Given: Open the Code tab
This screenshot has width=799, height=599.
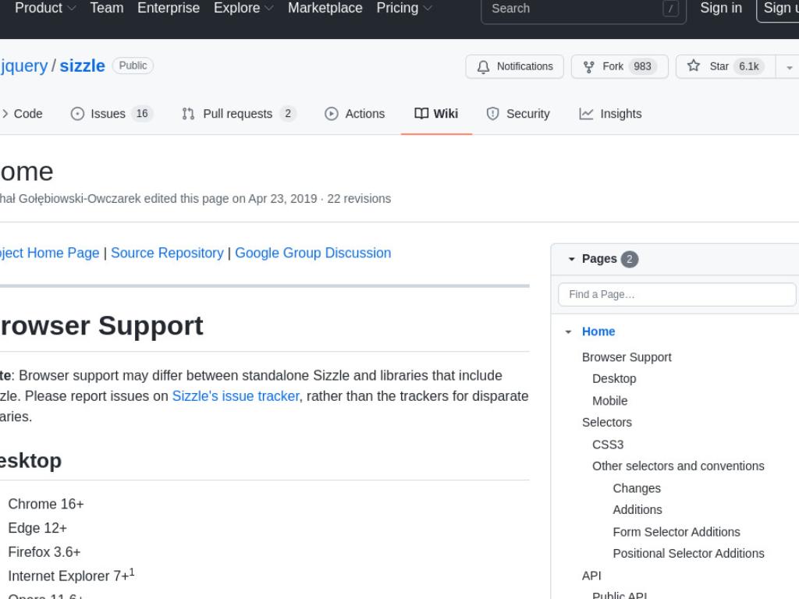Looking at the screenshot, I should coord(23,114).
